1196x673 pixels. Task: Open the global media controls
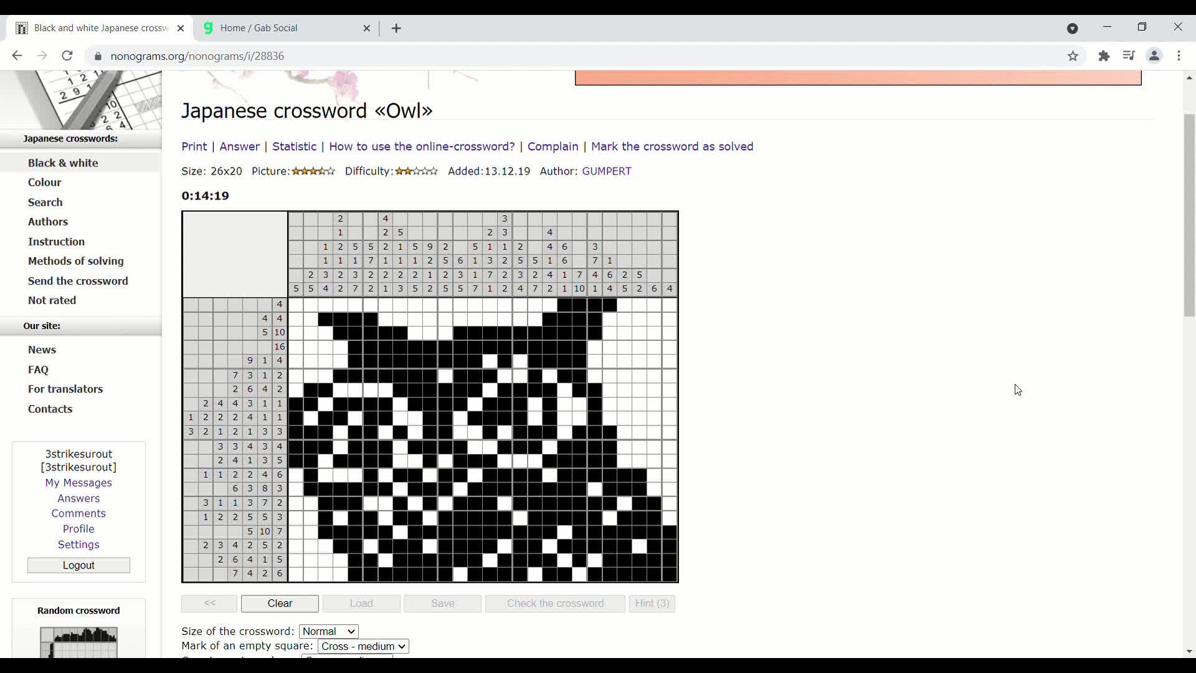(1129, 55)
